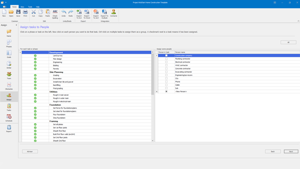The image size is (300, 169).
Task: Export the project to XLS
Action: coord(79,14)
